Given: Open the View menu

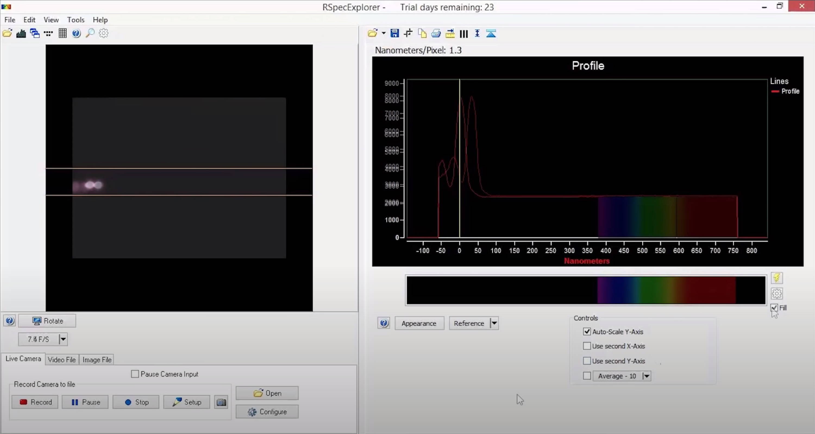Looking at the screenshot, I should [51, 20].
